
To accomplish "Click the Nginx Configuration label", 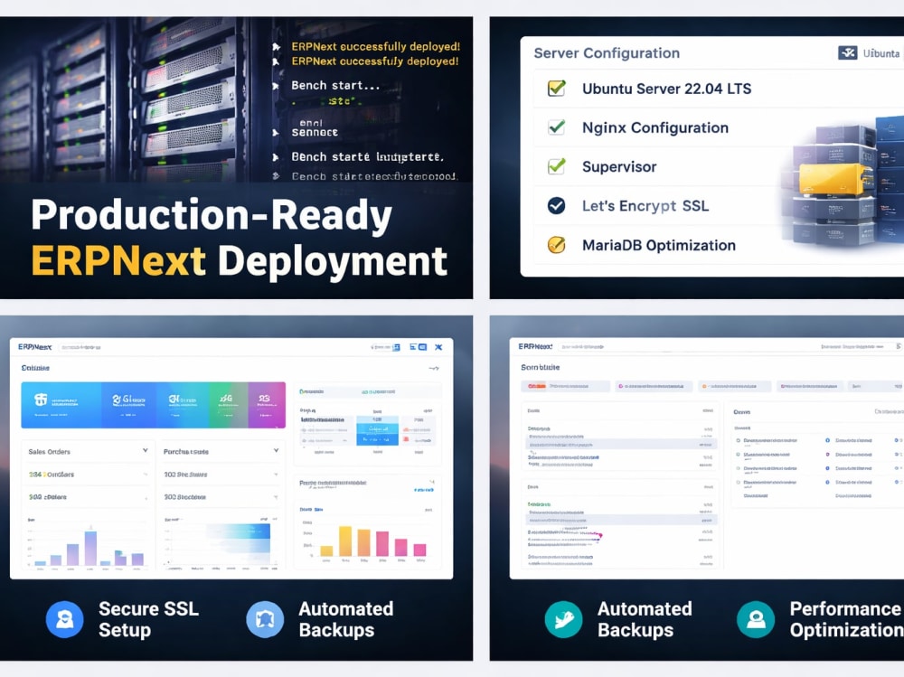I will pyautogui.click(x=655, y=127).
